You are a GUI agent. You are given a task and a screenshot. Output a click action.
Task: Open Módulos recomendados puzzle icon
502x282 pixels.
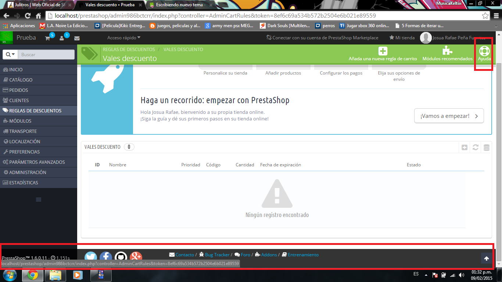point(447,54)
